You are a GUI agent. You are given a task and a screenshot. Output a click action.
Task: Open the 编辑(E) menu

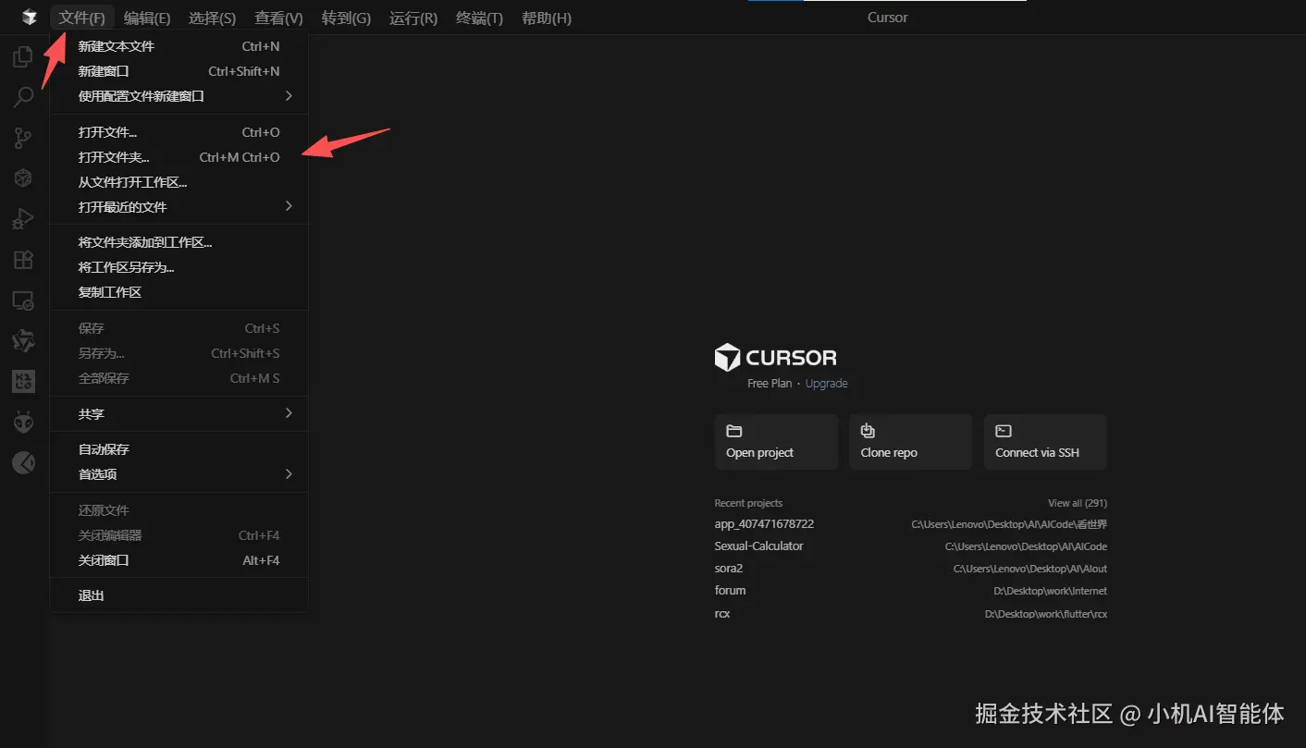pyautogui.click(x=147, y=18)
